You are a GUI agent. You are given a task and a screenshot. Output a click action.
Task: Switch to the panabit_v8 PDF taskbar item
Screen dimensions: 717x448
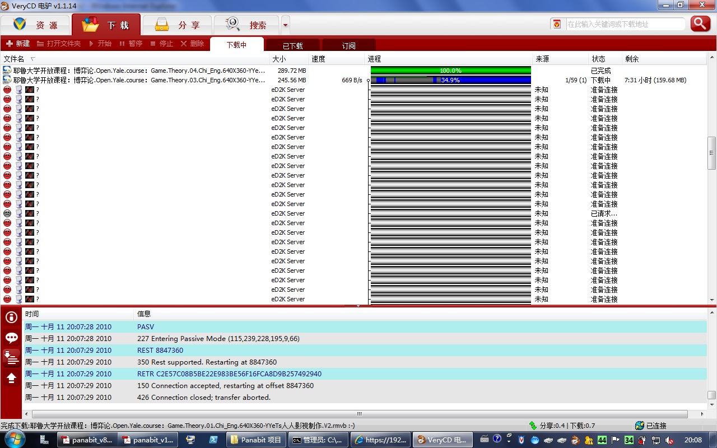coord(87,440)
